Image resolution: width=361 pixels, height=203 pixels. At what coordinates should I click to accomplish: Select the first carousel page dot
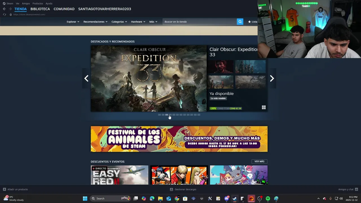(x=159, y=115)
